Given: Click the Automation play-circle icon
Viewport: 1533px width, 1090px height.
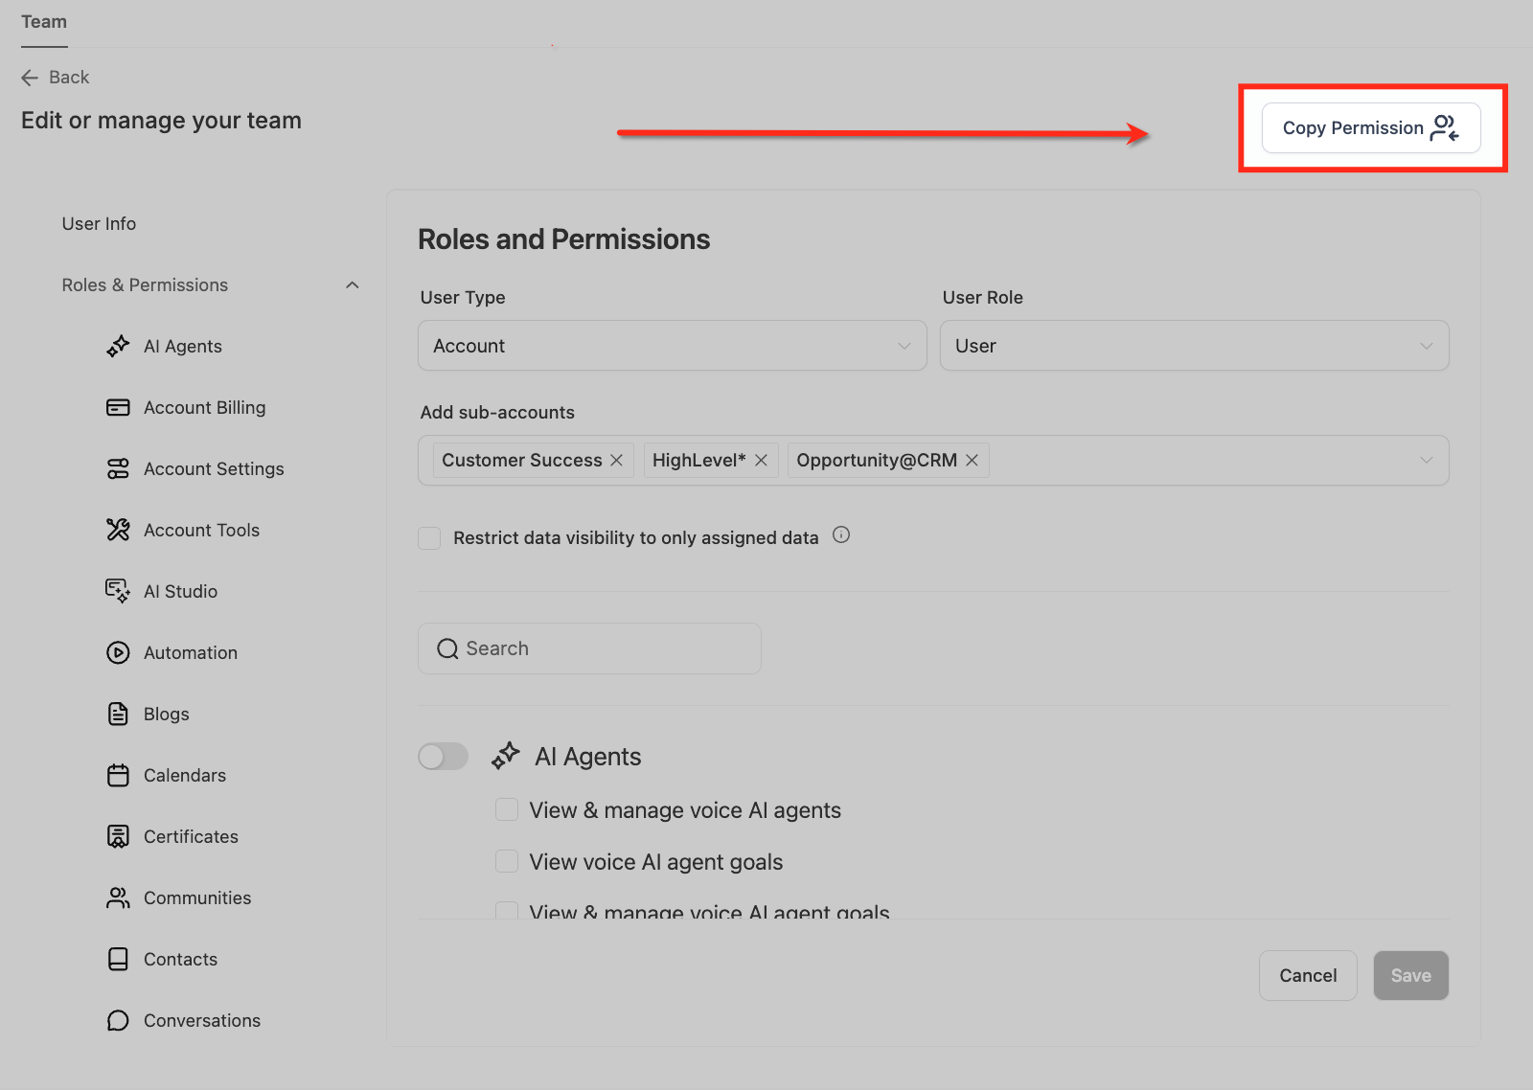Looking at the screenshot, I should click(x=118, y=652).
